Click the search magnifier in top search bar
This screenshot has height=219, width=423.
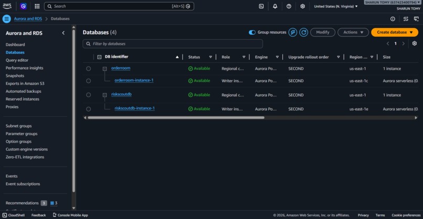point(49,6)
